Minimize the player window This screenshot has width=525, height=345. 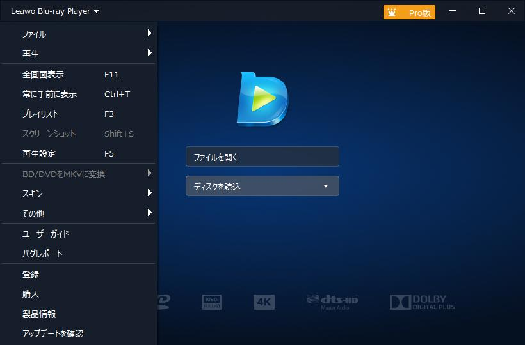coord(453,11)
